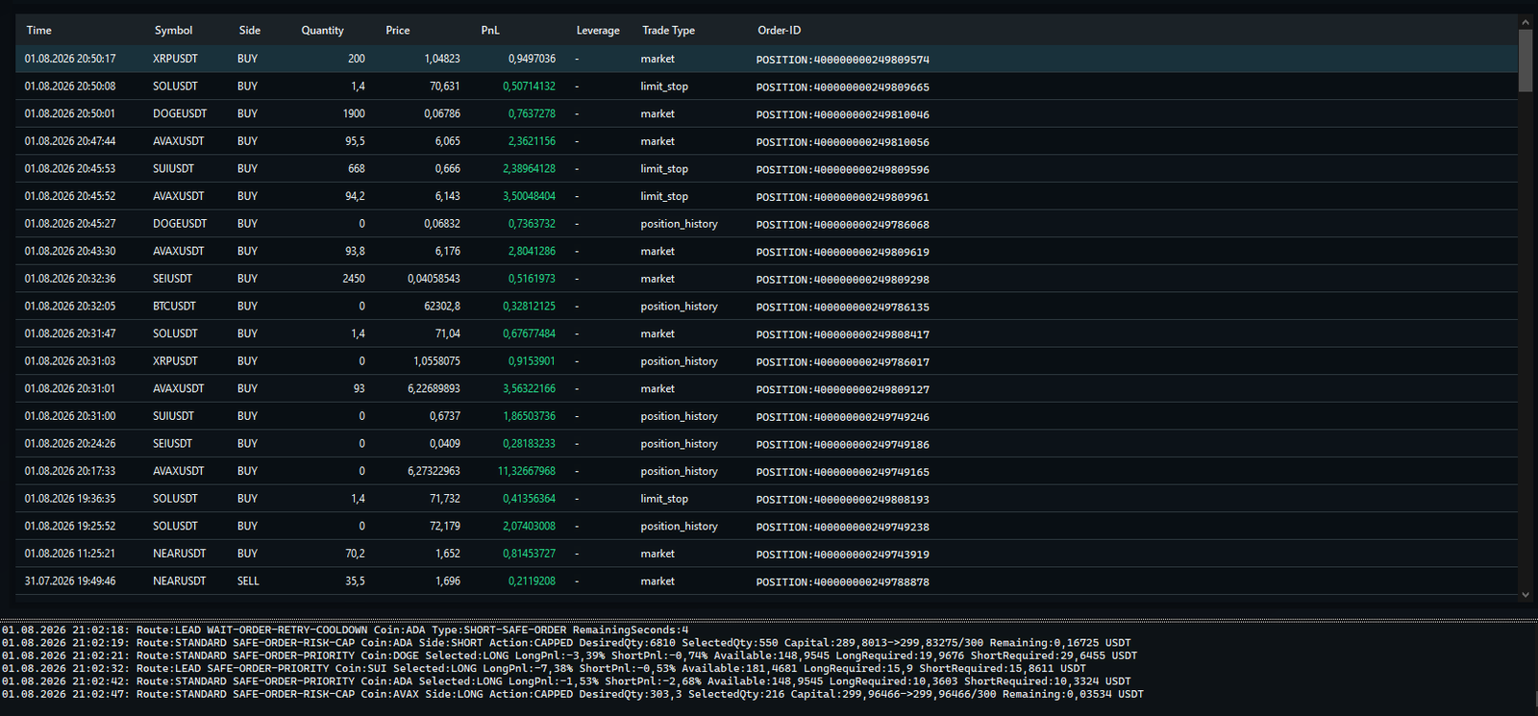The width and height of the screenshot is (1538, 716).
Task: Click PnL value 0,67677484
Action: click(529, 333)
